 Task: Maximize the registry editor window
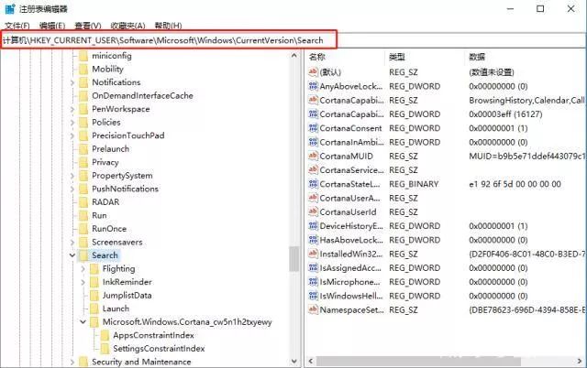[x=540, y=8]
